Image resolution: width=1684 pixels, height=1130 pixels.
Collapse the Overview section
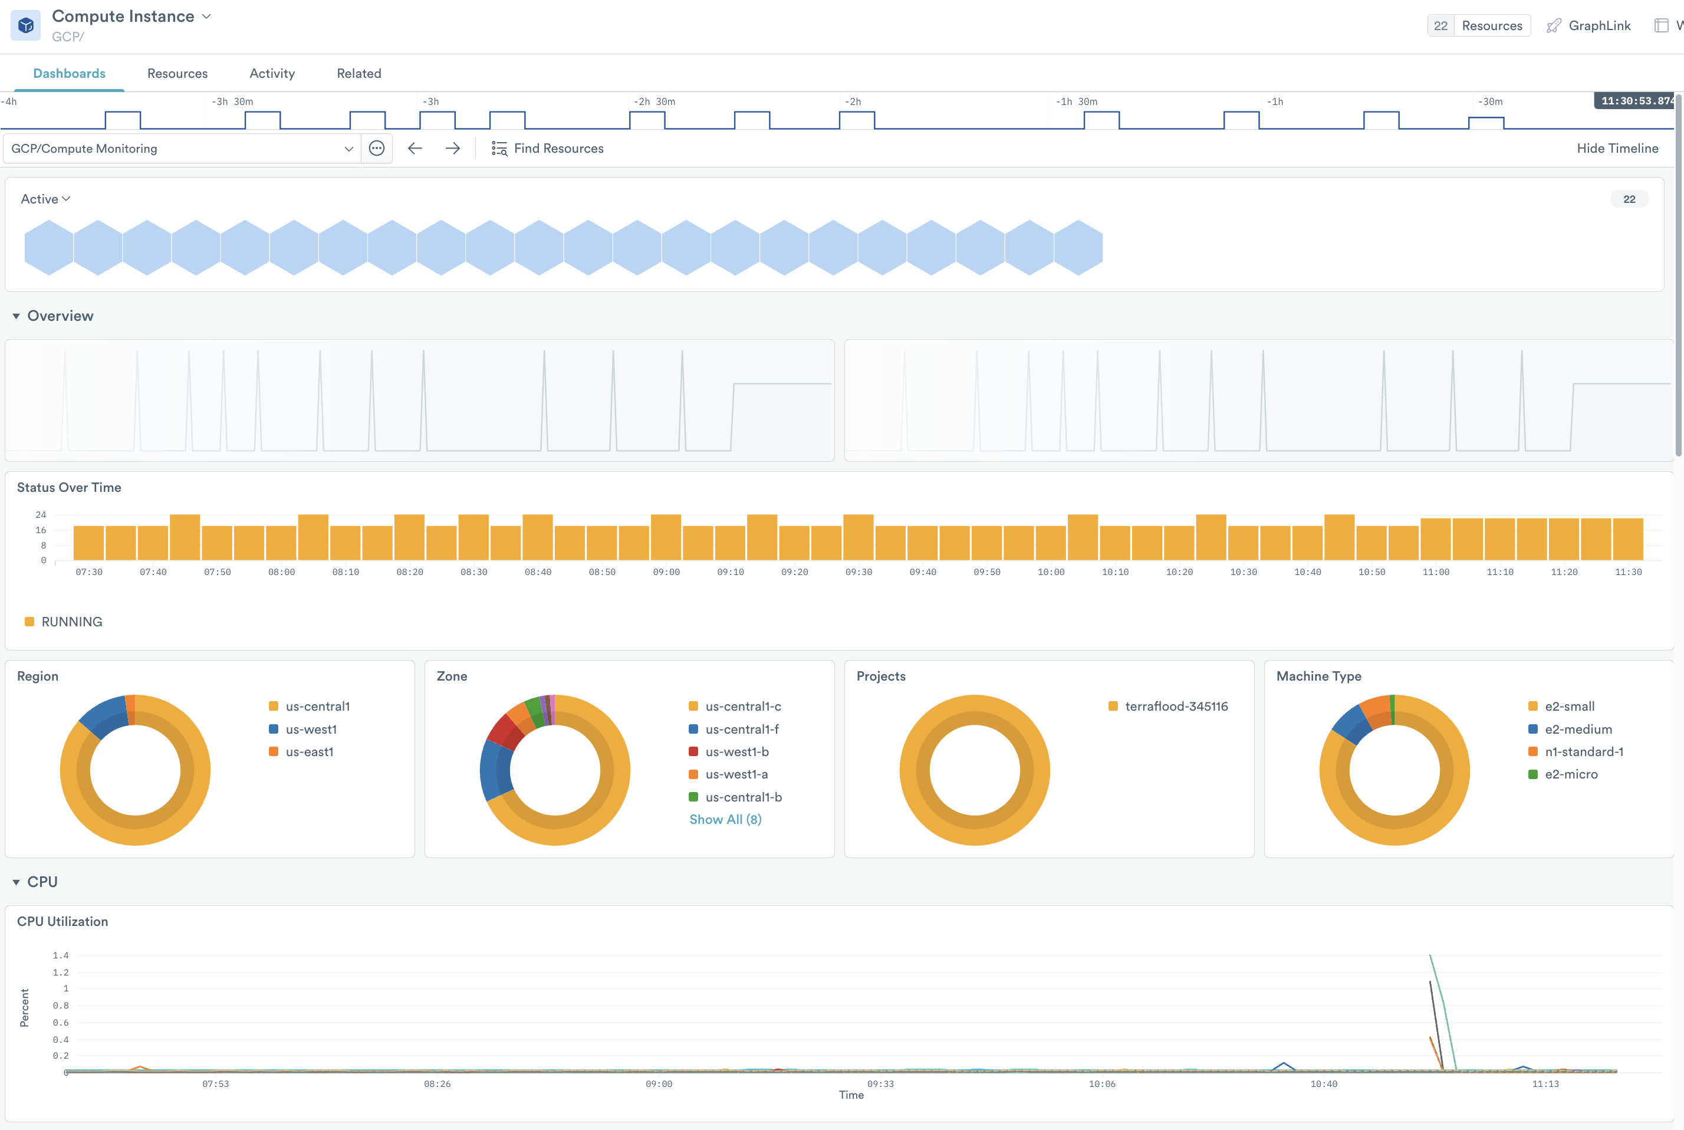[x=16, y=316]
